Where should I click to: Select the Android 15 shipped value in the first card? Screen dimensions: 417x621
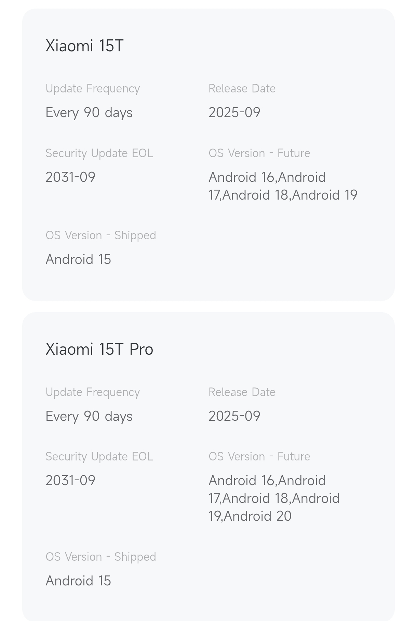pyautogui.click(x=78, y=259)
